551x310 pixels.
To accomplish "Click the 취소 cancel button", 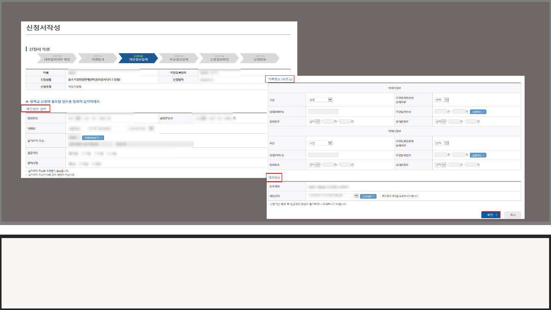I will click(x=512, y=215).
